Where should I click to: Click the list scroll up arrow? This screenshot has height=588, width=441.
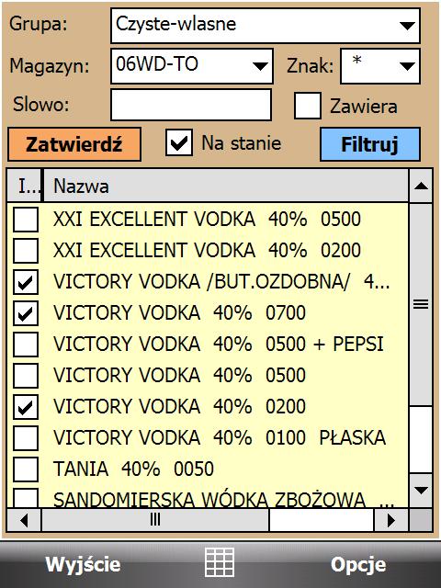point(421,186)
